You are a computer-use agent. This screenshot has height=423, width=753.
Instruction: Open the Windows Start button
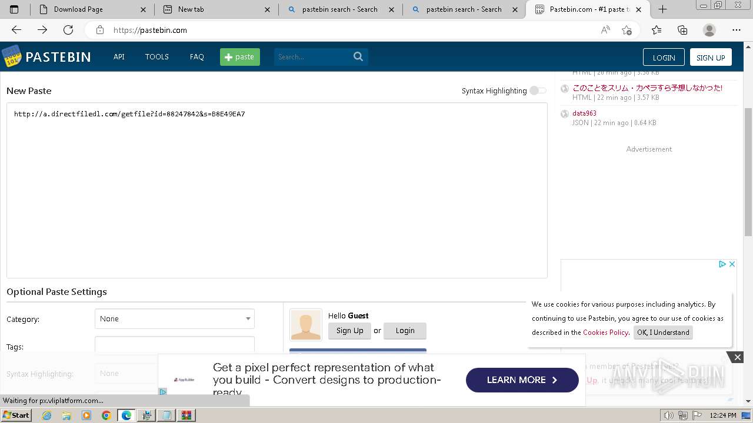(16, 415)
